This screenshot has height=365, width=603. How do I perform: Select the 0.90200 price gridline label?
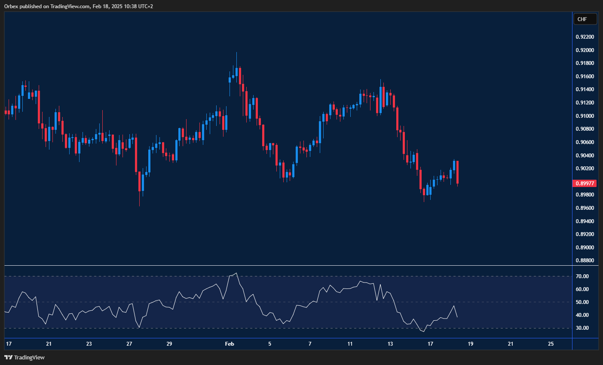pos(585,168)
